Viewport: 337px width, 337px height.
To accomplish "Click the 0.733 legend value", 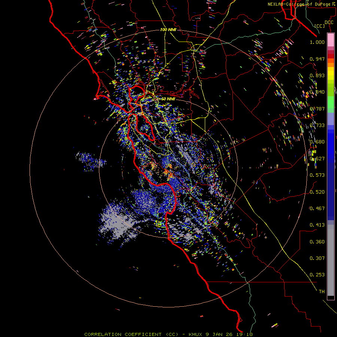I will tap(317, 125).
